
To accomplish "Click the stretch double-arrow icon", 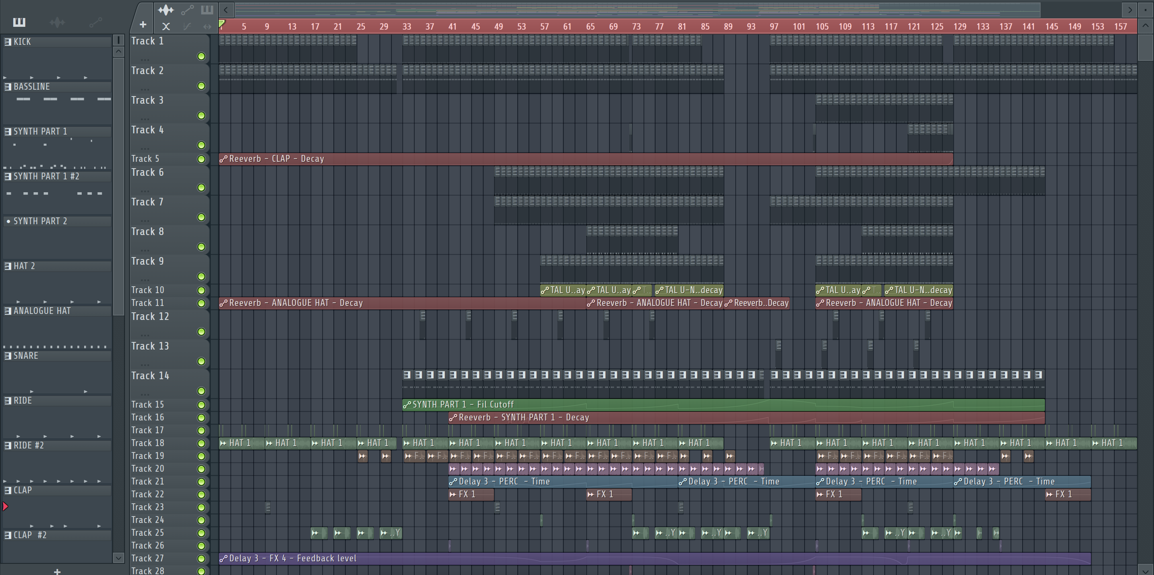I will pos(207,26).
